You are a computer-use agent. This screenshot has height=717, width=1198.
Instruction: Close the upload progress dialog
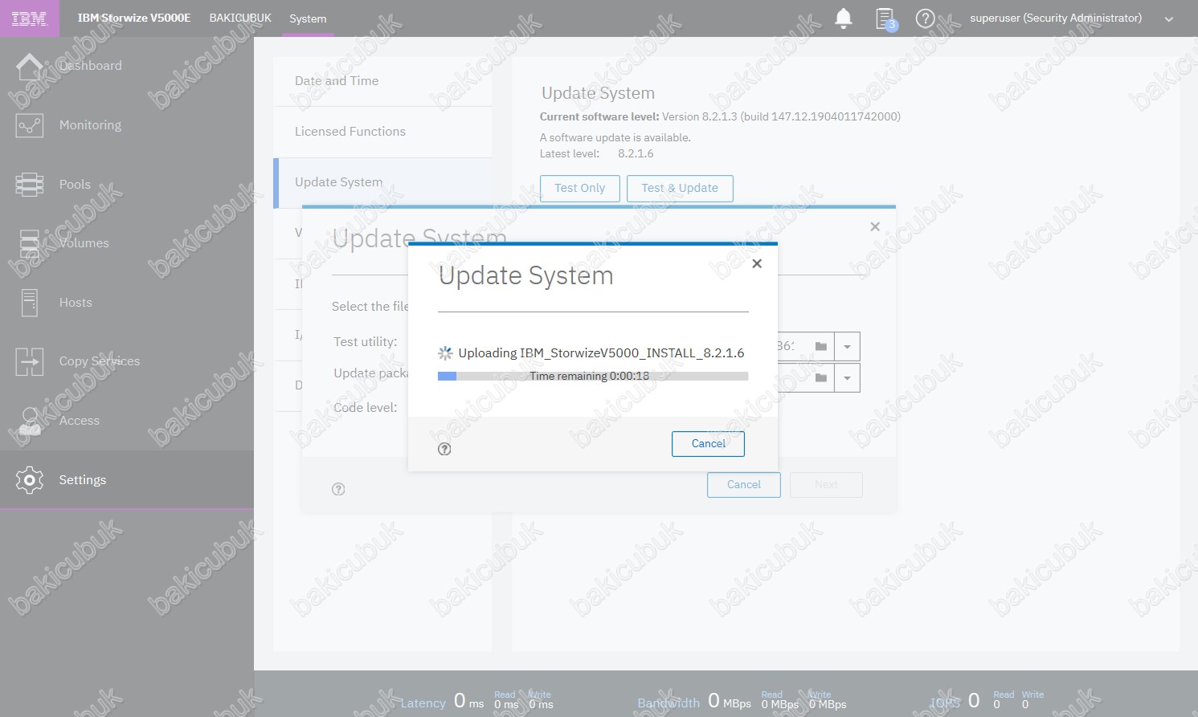pos(757,263)
